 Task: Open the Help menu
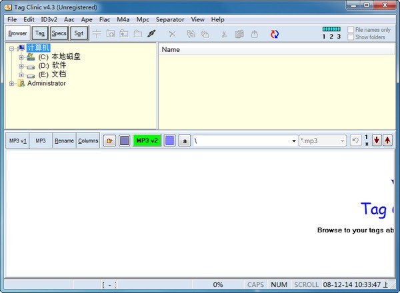pyautogui.click(x=217, y=19)
